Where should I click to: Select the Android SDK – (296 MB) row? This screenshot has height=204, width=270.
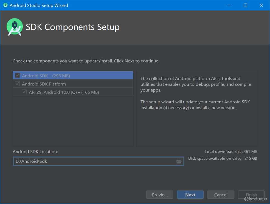click(x=73, y=75)
